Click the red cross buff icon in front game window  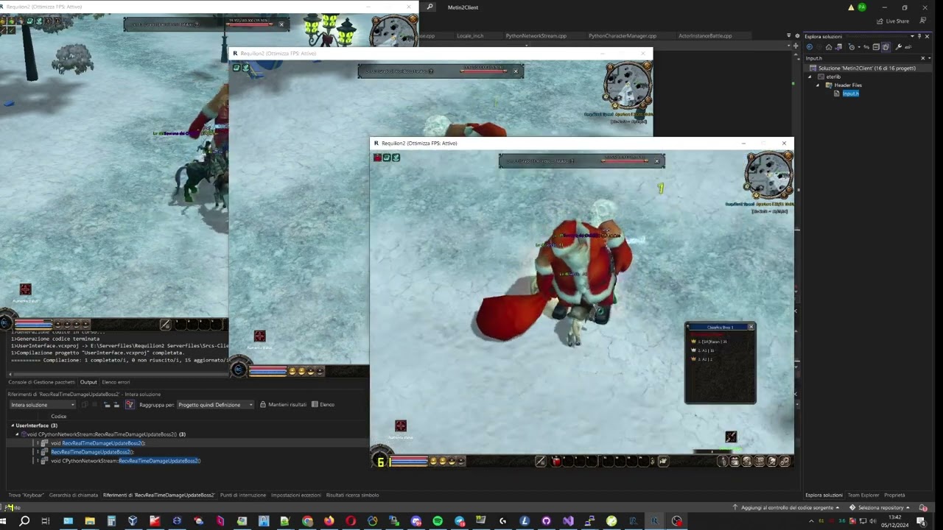coord(401,425)
